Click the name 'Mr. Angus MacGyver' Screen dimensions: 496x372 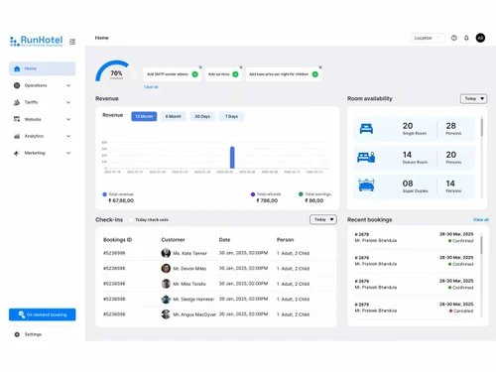click(x=194, y=314)
